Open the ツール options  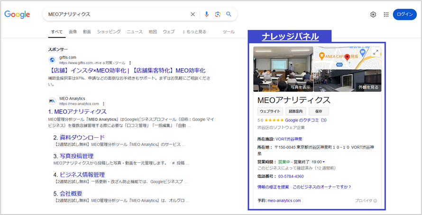229,32
